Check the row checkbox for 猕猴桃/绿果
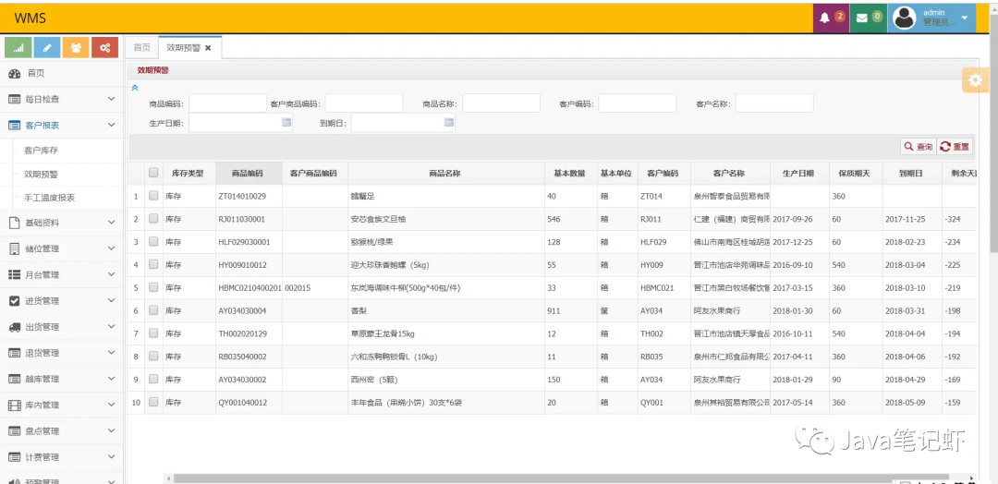Screen dimensions: 998x484 pyautogui.click(x=153, y=242)
